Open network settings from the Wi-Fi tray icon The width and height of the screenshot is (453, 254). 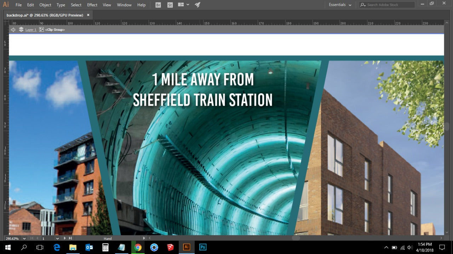402,247
